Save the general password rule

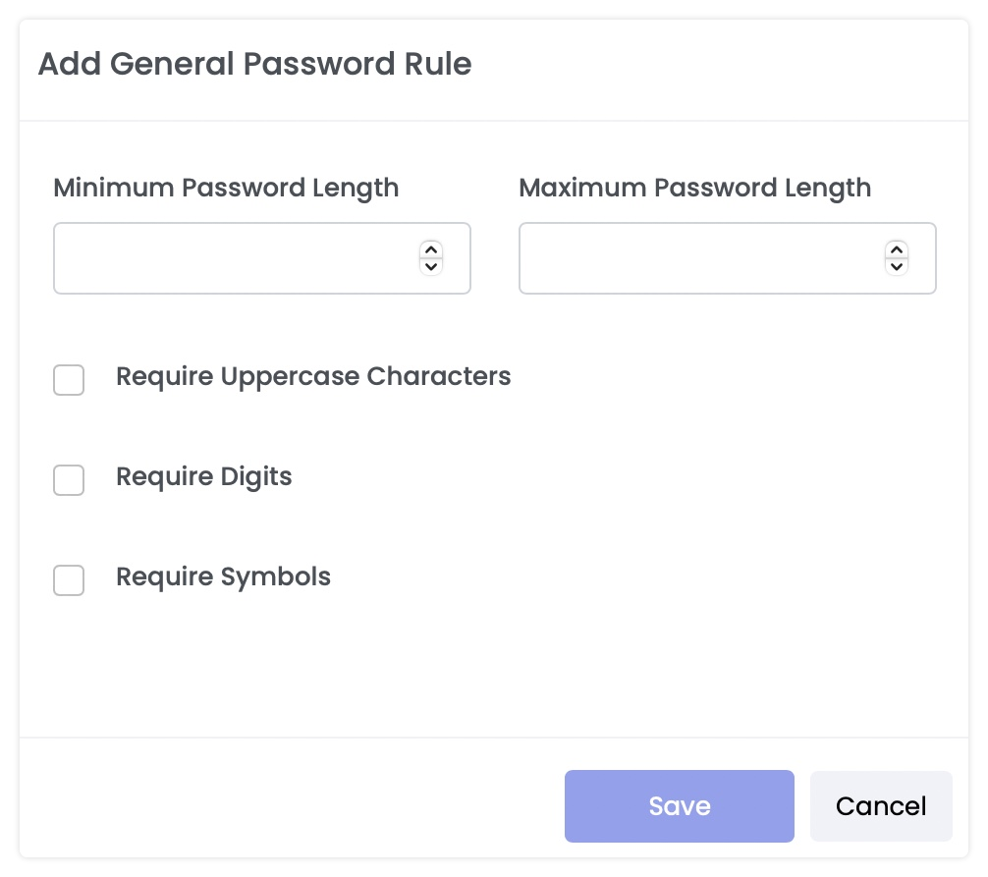click(679, 805)
